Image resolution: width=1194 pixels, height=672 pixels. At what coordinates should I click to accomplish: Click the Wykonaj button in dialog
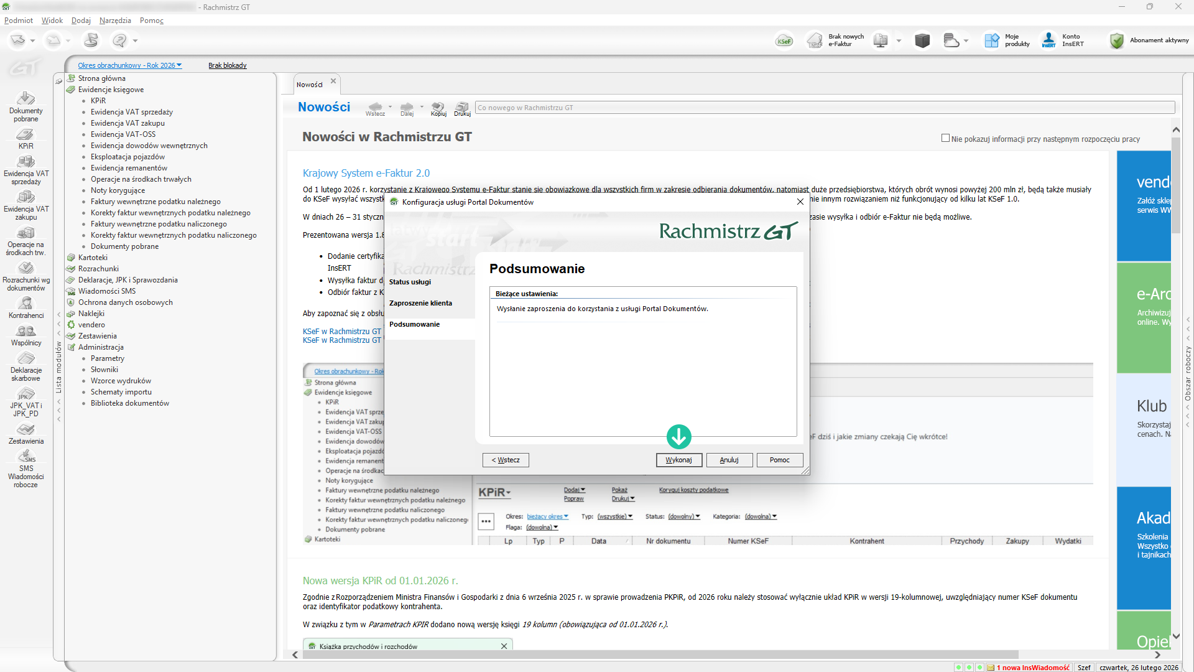tap(678, 460)
